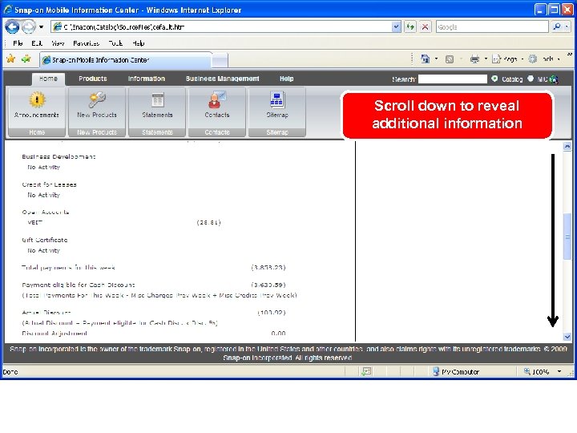Click the Favorites Center star icon
Image resolution: width=577 pixels, height=433 pixels.
coord(10,59)
